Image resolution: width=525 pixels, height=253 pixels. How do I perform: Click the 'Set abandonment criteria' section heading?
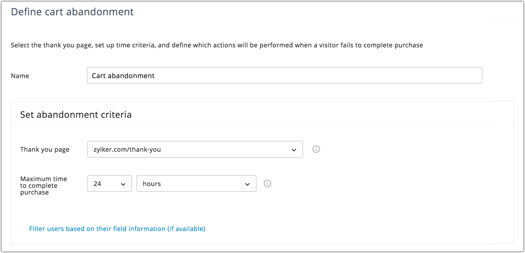coord(76,115)
